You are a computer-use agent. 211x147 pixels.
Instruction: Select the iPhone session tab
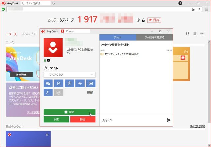coord(75,31)
